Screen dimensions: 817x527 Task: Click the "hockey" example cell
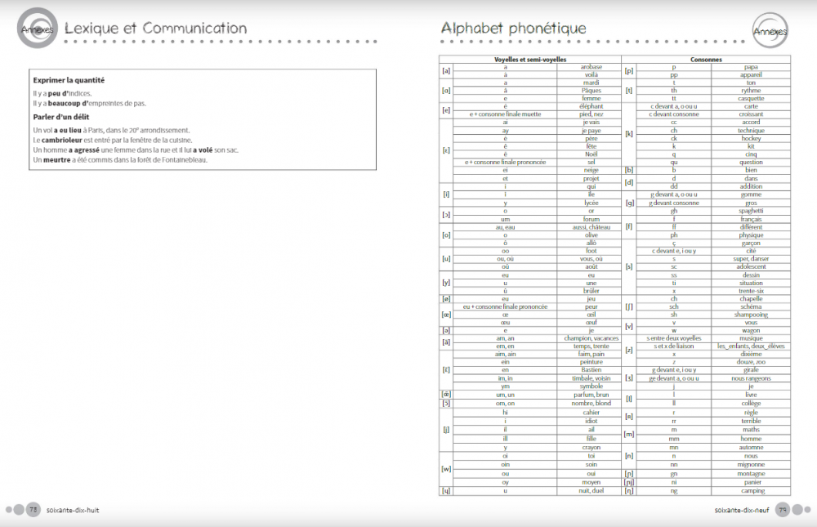(x=751, y=139)
